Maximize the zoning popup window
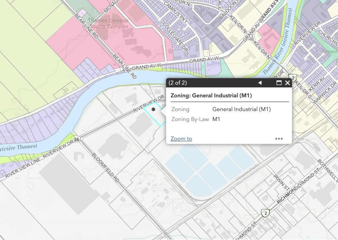The height and width of the screenshot is (240, 338). (x=279, y=83)
